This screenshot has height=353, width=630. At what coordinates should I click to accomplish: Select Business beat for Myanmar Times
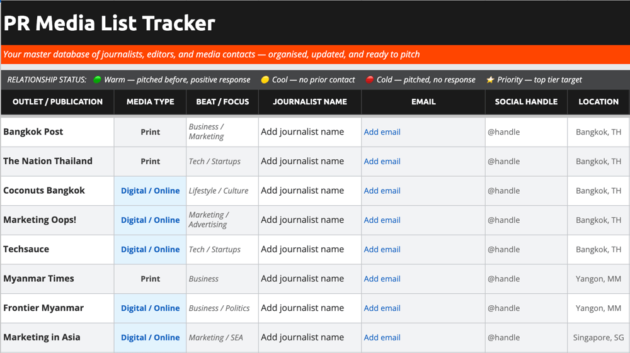[x=222, y=278]
